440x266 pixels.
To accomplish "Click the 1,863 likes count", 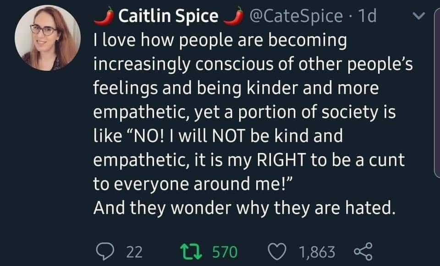I will click(316, 251).
